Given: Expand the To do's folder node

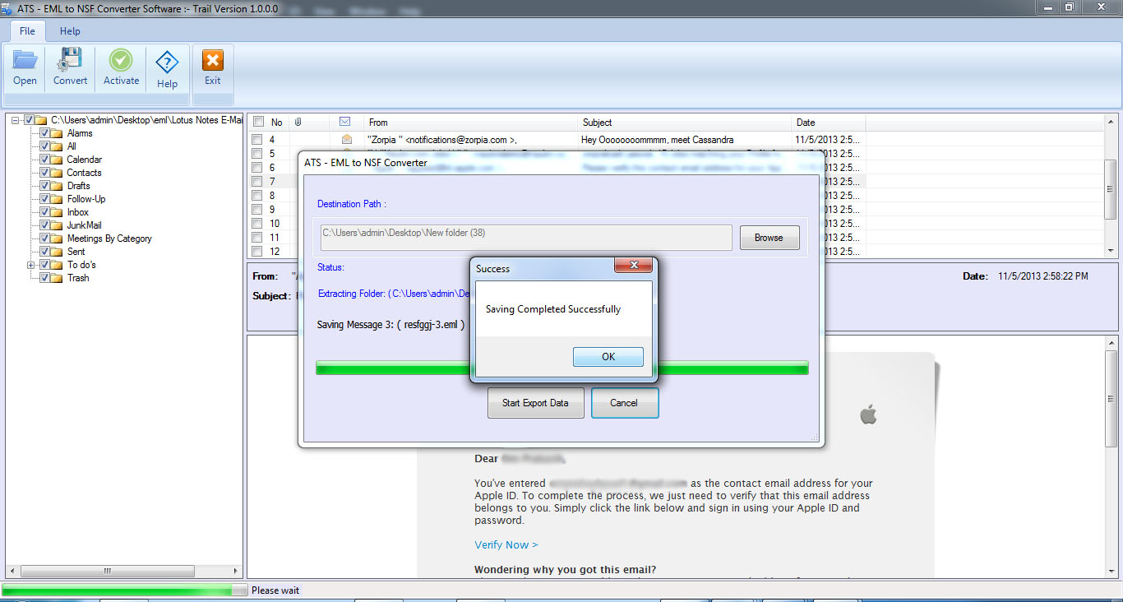Looking at the screenshot, I should coord(31,265).
